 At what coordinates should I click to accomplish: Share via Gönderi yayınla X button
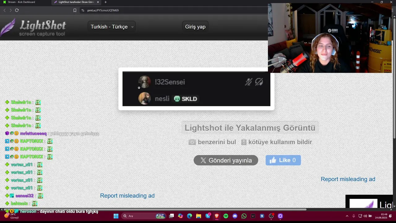click(226, 160)
